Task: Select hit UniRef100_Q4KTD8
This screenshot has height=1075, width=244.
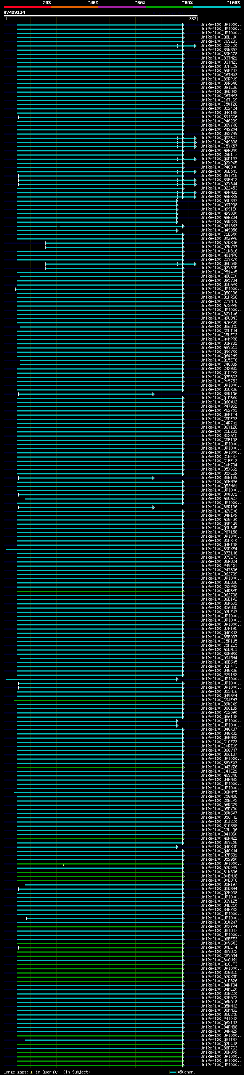Action: point(219,545)
